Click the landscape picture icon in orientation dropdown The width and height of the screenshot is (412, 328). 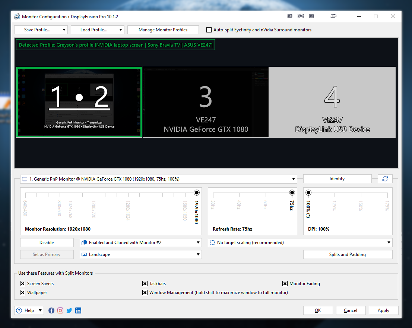coord(84,254)
